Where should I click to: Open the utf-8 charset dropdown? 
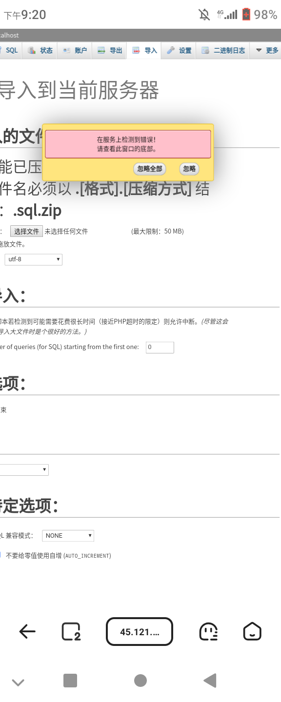(34, 259)
